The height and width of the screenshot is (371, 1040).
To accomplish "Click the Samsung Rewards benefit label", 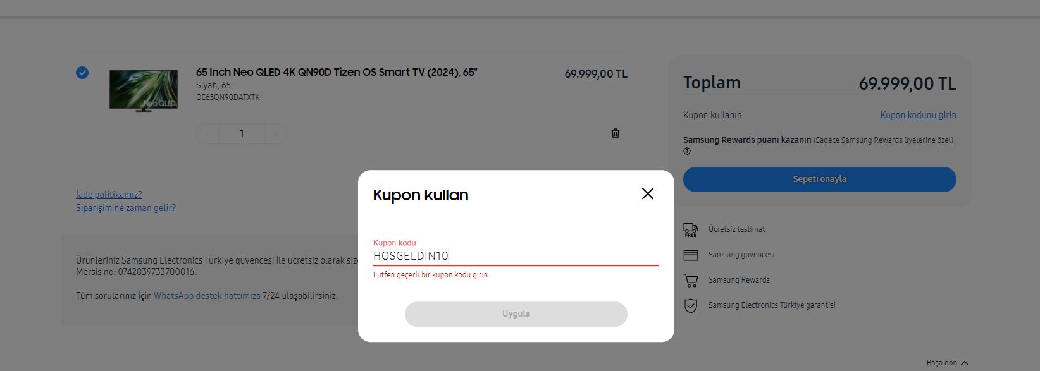I will pos(739,280).
